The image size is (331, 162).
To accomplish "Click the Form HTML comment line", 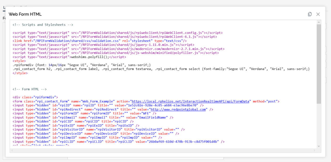I will [x=30, y=89].
